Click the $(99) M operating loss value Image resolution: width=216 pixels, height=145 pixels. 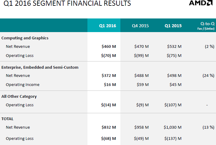[x=142, y=55]
